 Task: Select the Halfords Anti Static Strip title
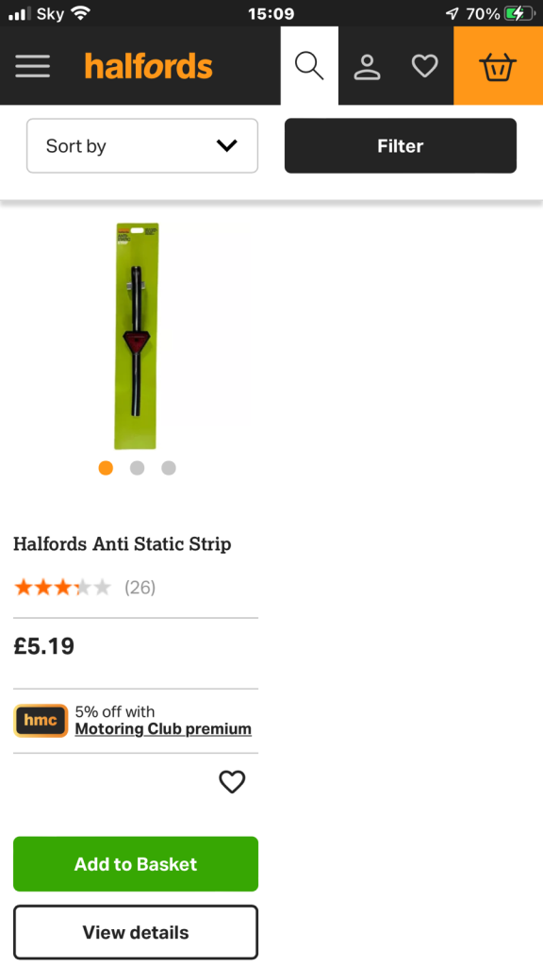pos(123,544)
